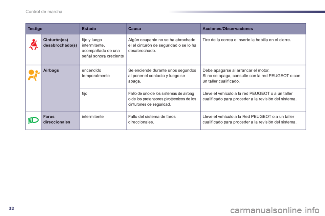Select the 'Causa' column header
Image resolution: width=325 pixels, height=216 pixels.
tap(163, 29)
